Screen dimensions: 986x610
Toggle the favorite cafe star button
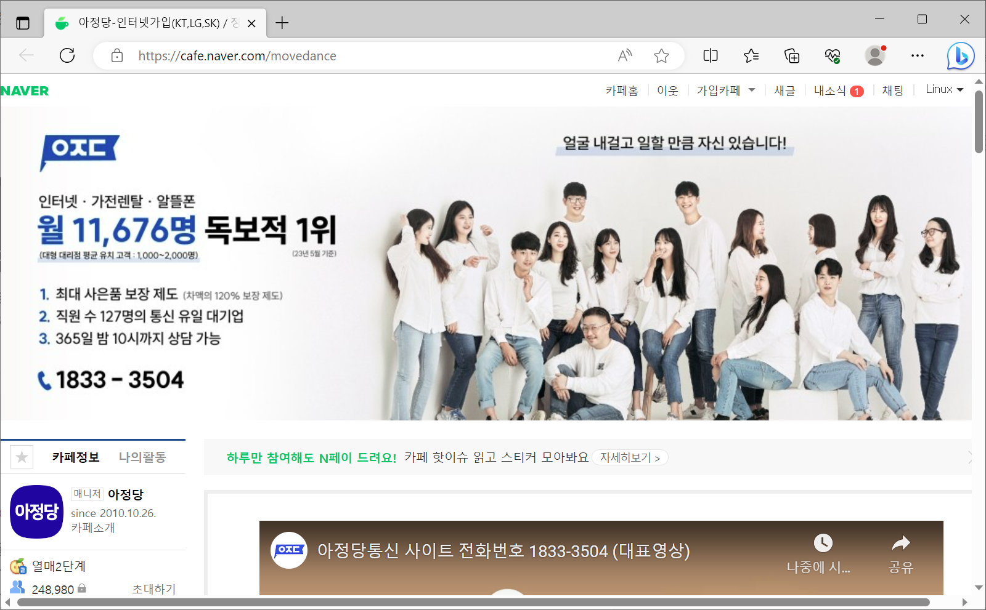click(22, 457)
